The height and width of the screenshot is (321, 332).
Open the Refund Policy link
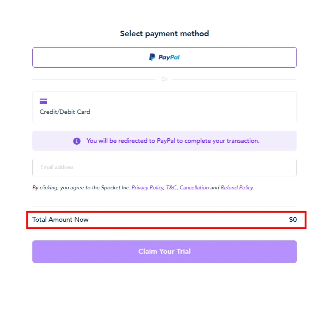coord(236,188)
